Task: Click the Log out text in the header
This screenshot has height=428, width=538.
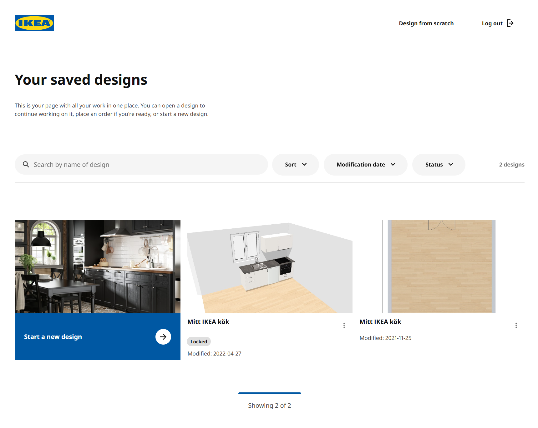Action: coord(492,23)
